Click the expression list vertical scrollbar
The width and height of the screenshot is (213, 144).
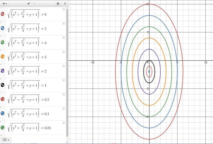[67, 59]
